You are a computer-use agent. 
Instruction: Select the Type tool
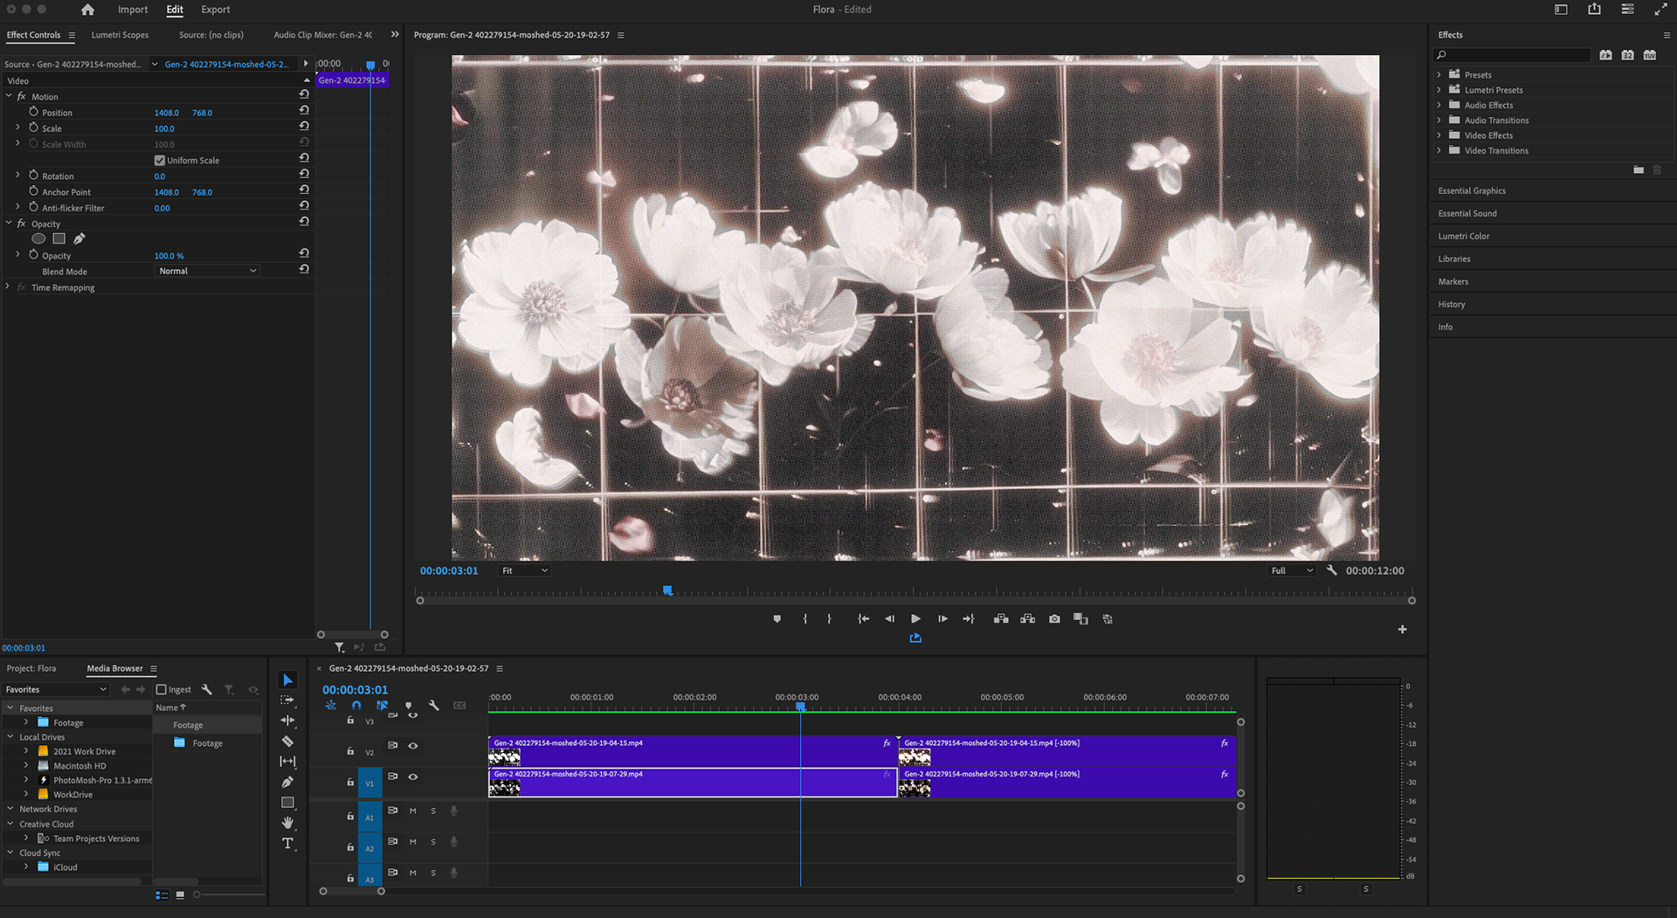(287, 843)
